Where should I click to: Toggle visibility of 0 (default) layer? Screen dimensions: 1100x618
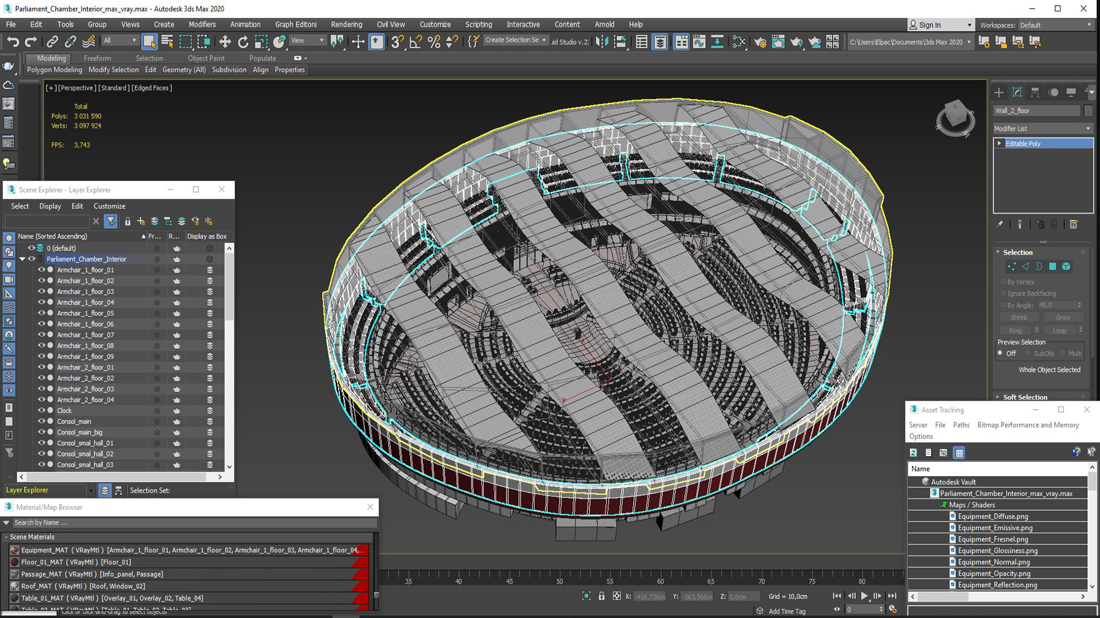pyautogui.click(x=32, y=248)
